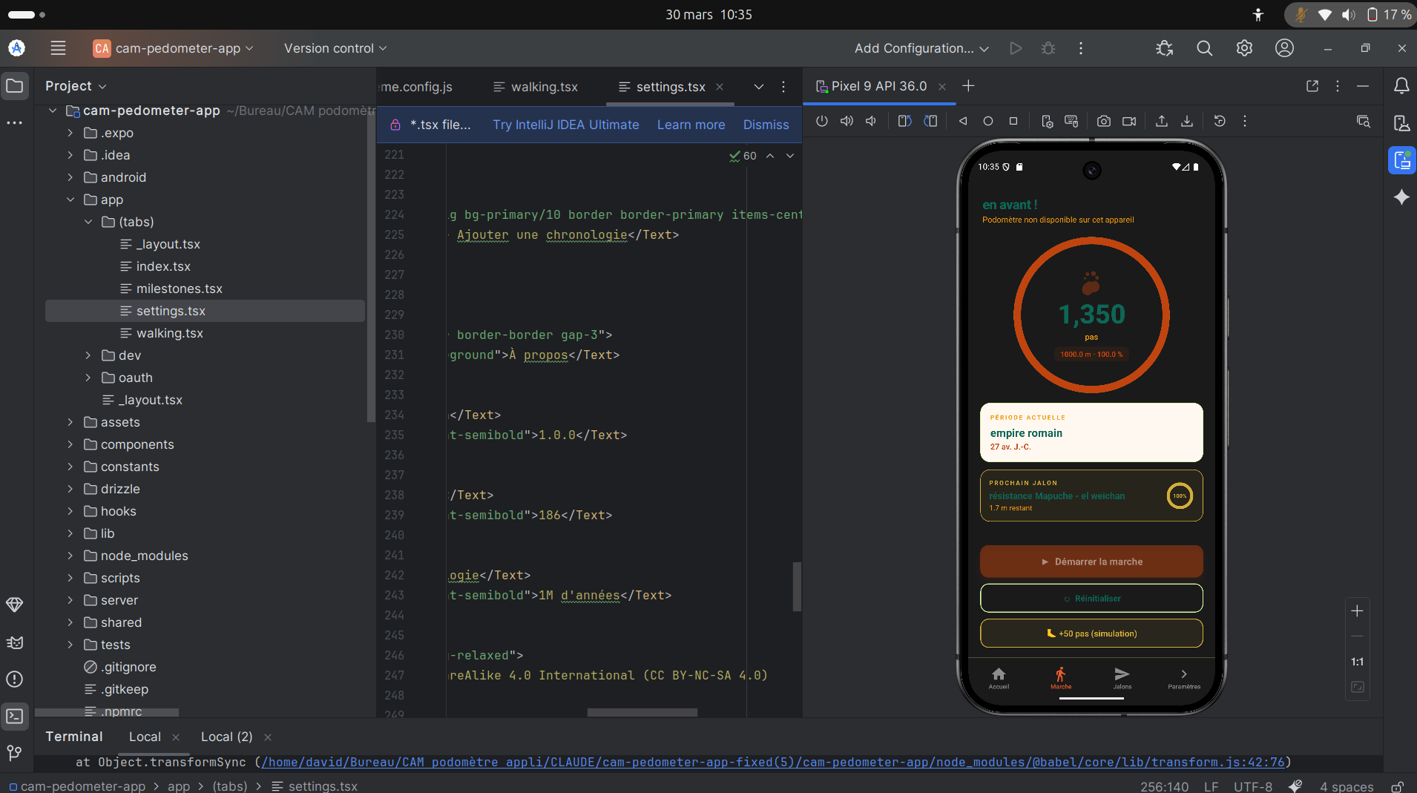Collapse the (tabs) folder
Screen dimensions: 1417x793
tap(88, 222)
